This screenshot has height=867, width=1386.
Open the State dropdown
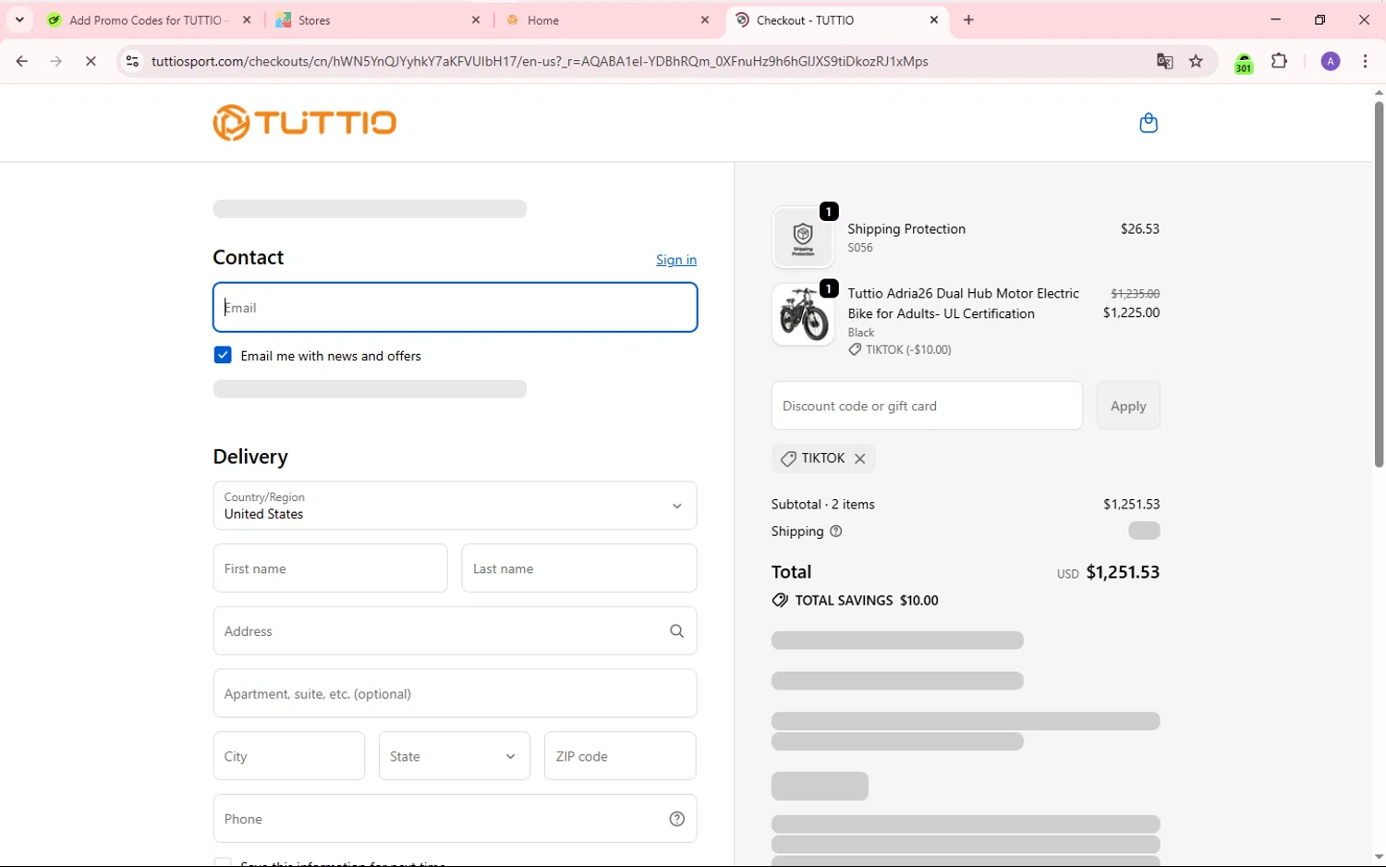coord(455,756)
